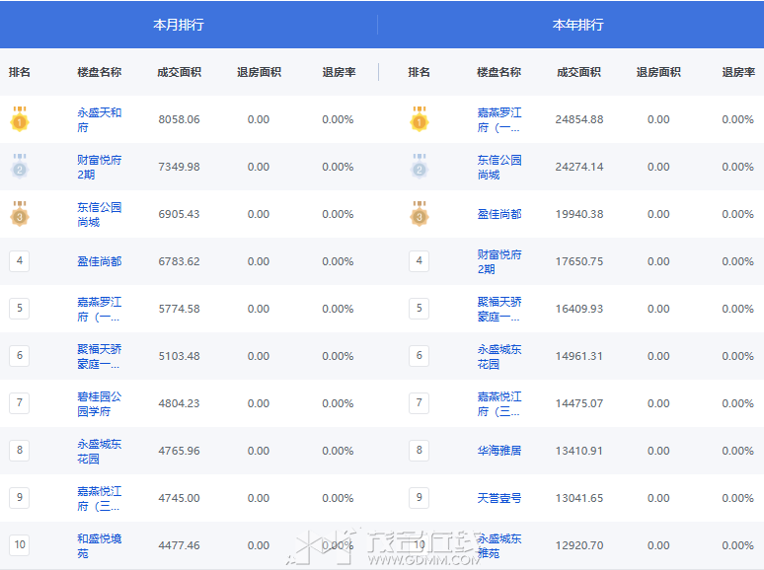764x570 pixels.
Task: Click rank 7 badge in monthly ranking
Action: [19, 403]
